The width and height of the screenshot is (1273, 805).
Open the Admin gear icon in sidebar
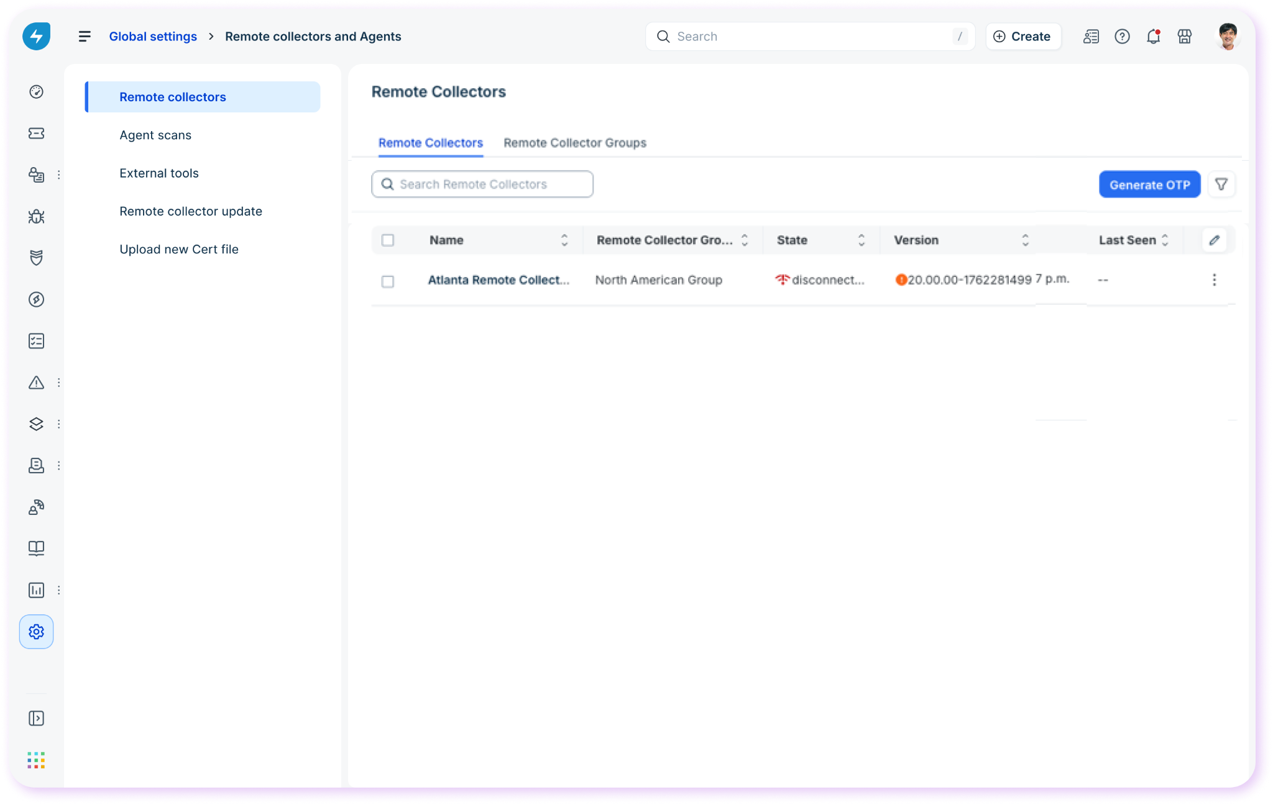[x=36, y=632]
